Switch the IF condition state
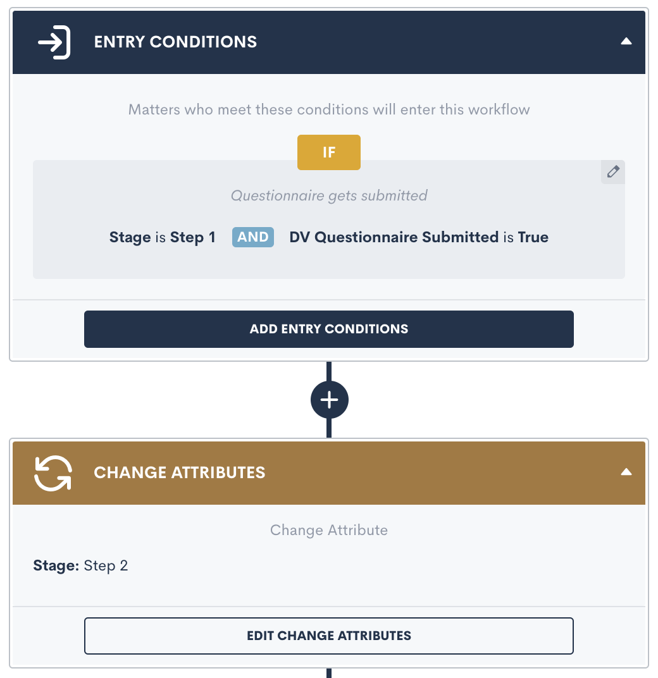Screen dimensions: 658x678 (329, 152)
